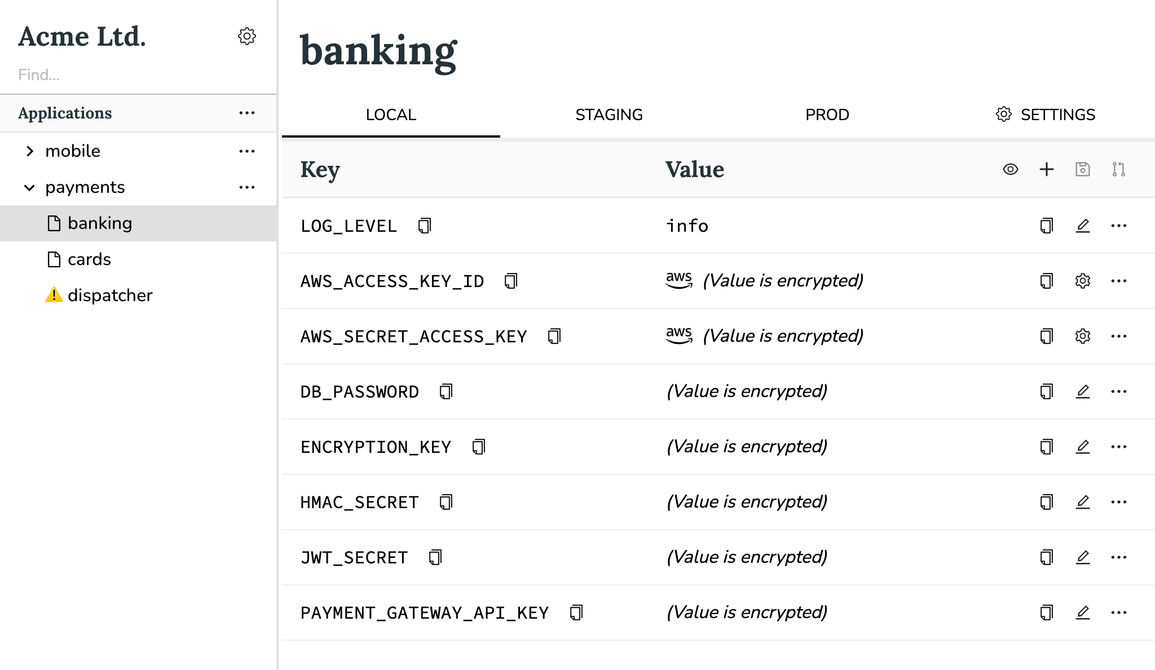Click the save disk icon in the header
This screenshot has height=670, width=1155.
click(x=1082, y=169)
